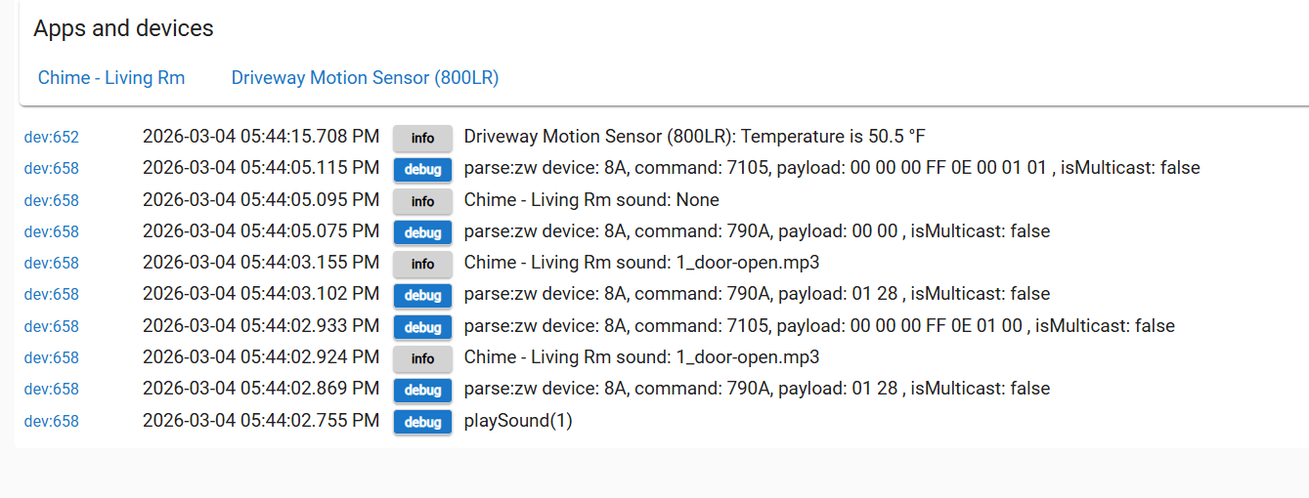Click the debug badge next to playSound(1)
The height and width of the screenshot is (498, 1309).
click(422, 422)
